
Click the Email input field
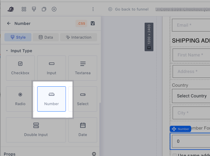[191, 25]
